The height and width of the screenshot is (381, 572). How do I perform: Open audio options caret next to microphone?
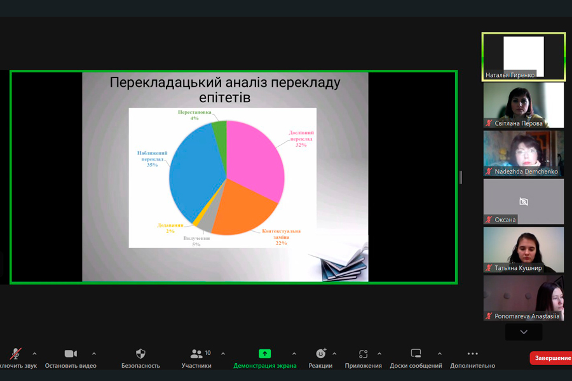[x=34, y=354]
